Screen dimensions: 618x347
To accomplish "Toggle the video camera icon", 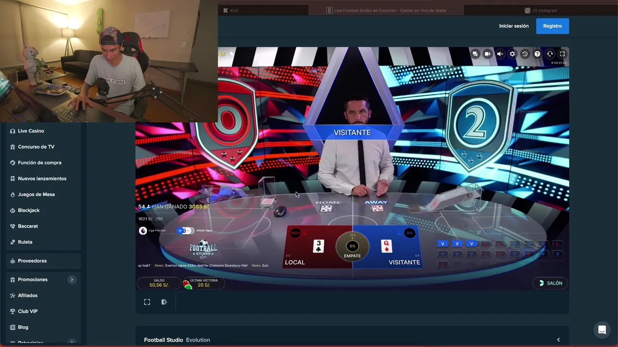I will pos(488,54).
